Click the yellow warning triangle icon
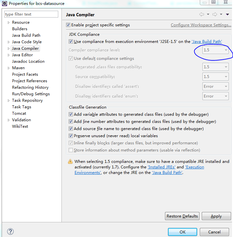This screenshot has height=237, width=233. (70, 162)
